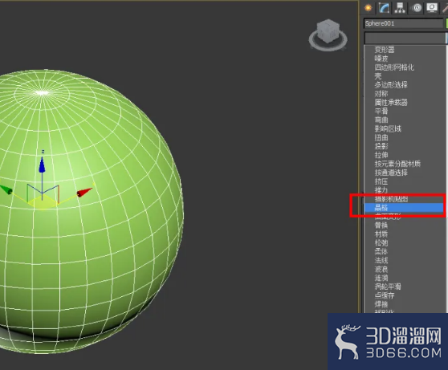
Task: Choose the 点缓存 modifier
Action: 385,295
